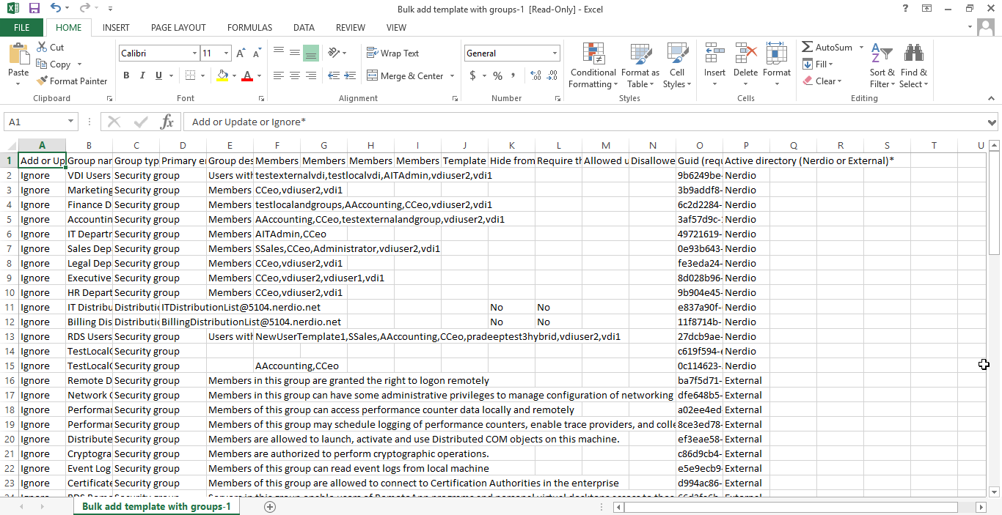Increase decimal places

tap(535, 75)
